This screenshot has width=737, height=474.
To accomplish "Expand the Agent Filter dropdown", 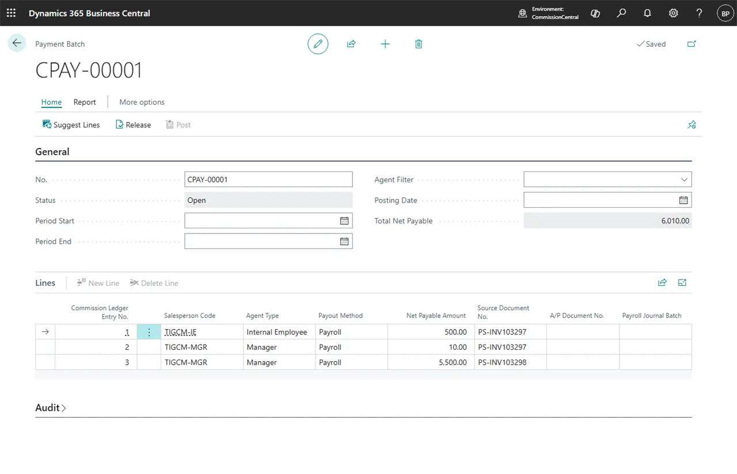I will click(684, 179).
